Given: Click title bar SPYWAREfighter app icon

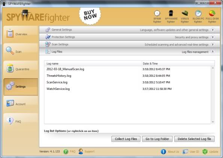Looking at the screenshot, I should [4, 4].
